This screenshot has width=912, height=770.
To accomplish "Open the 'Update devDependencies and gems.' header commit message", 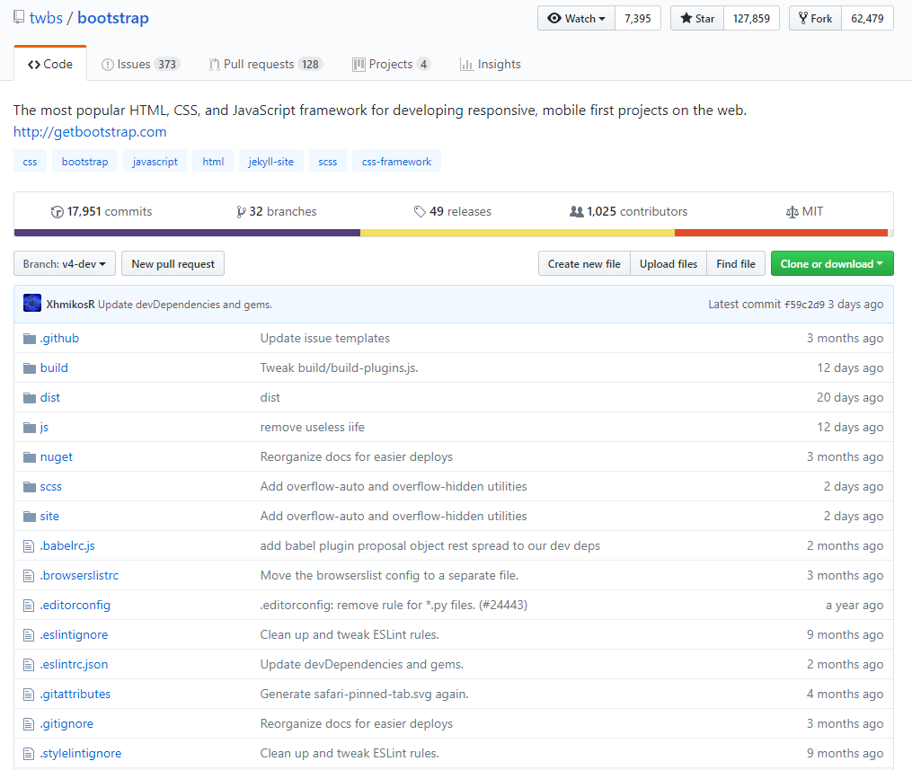I will pyautogui.click(x=185, y=305).
